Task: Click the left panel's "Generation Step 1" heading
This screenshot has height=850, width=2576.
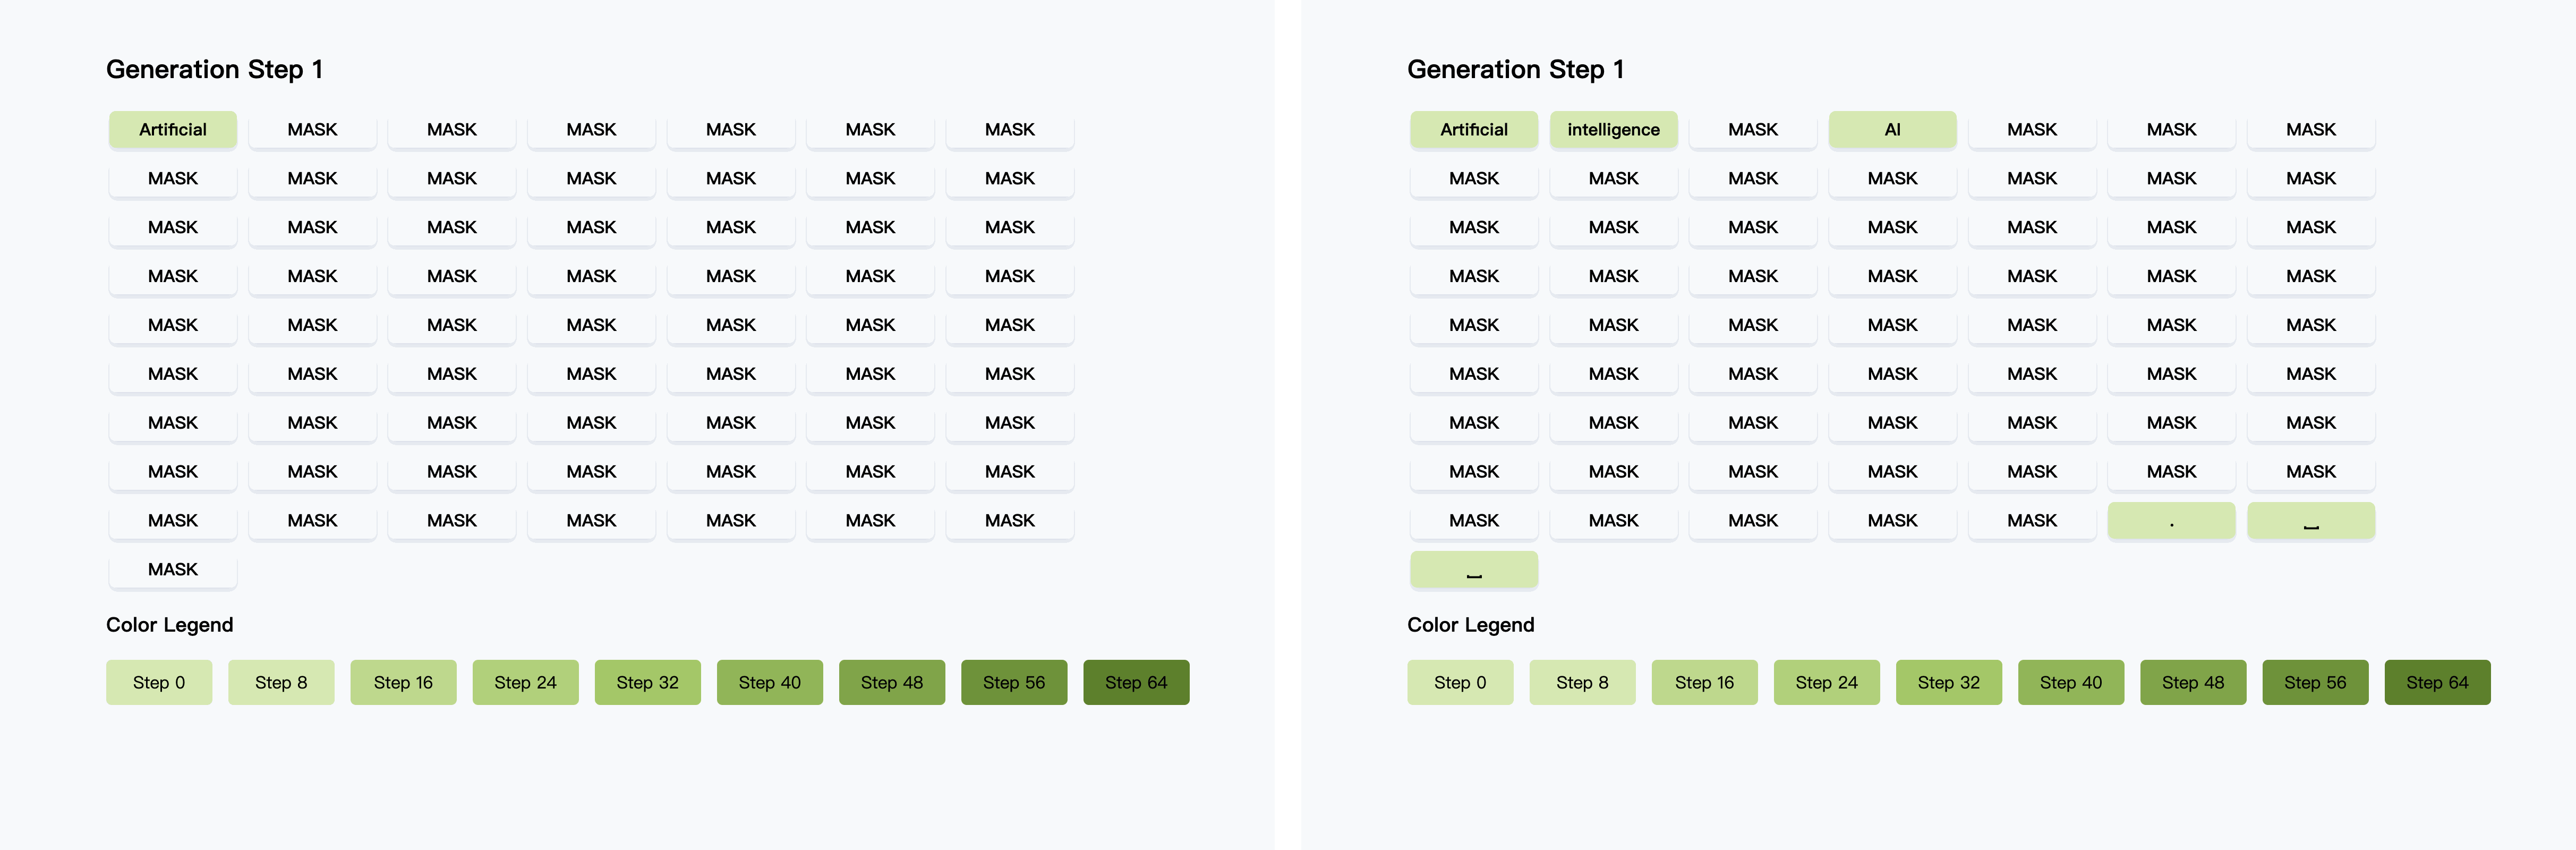Action: click(x=214, y=69)
